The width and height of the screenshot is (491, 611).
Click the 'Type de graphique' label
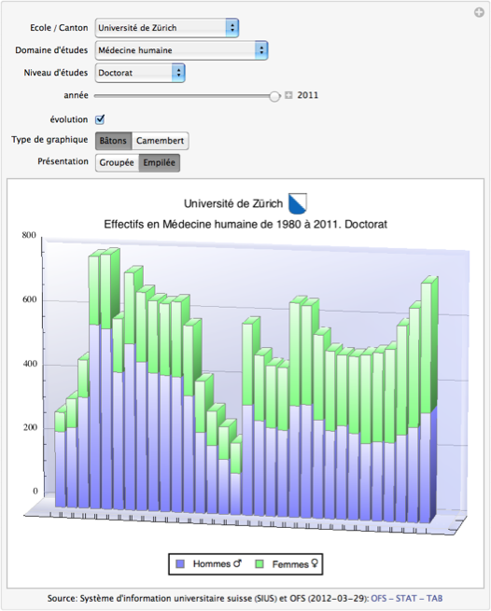coord(49,140)
